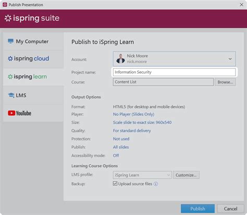The height and width of the screenshot is (215, 247).
Task: Click Nick Moore's account avatar
Action: [120, 58]
